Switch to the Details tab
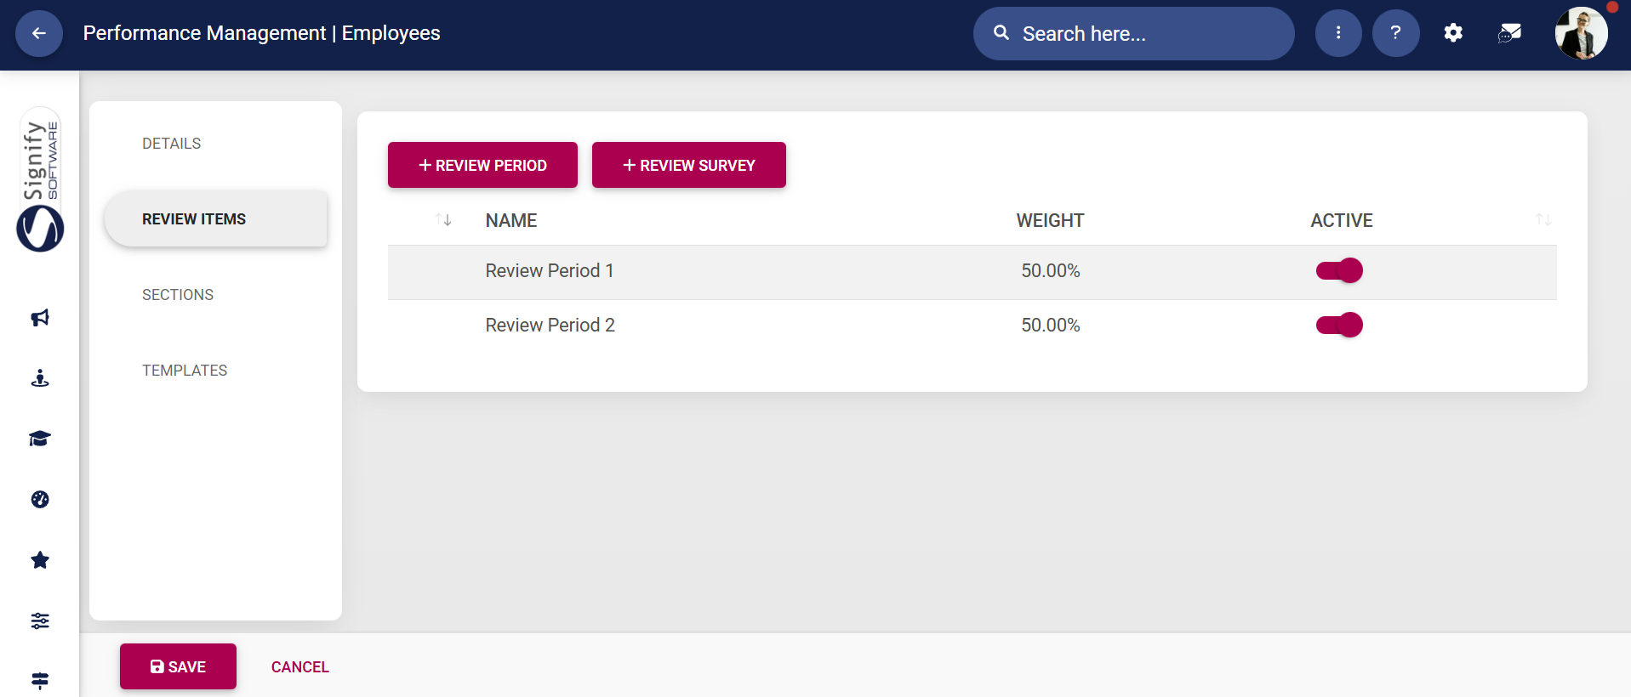 pyautogui.click(x=172, y=144)
